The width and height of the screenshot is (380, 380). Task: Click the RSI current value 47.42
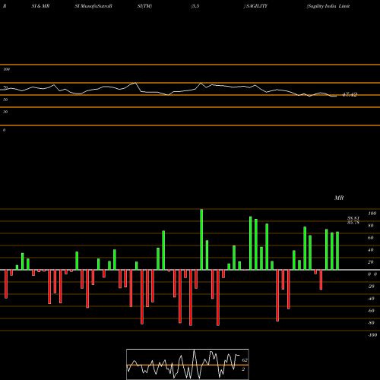tap(350, 95)
